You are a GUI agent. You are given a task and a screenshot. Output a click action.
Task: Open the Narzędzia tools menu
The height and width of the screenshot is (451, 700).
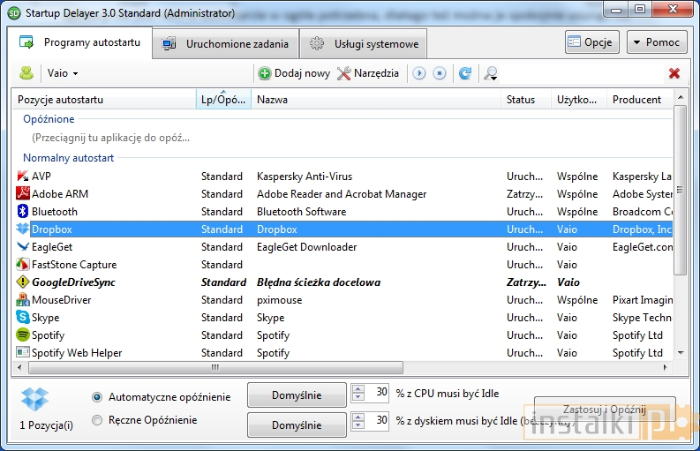tap(368, 73)
